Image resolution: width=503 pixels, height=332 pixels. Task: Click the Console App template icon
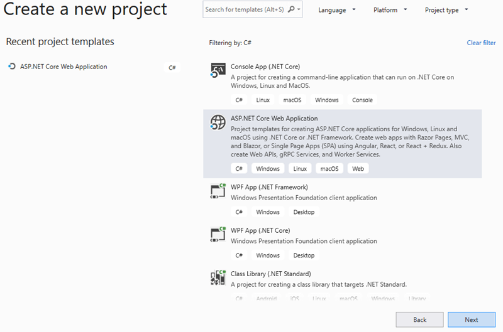click(218, 70)
